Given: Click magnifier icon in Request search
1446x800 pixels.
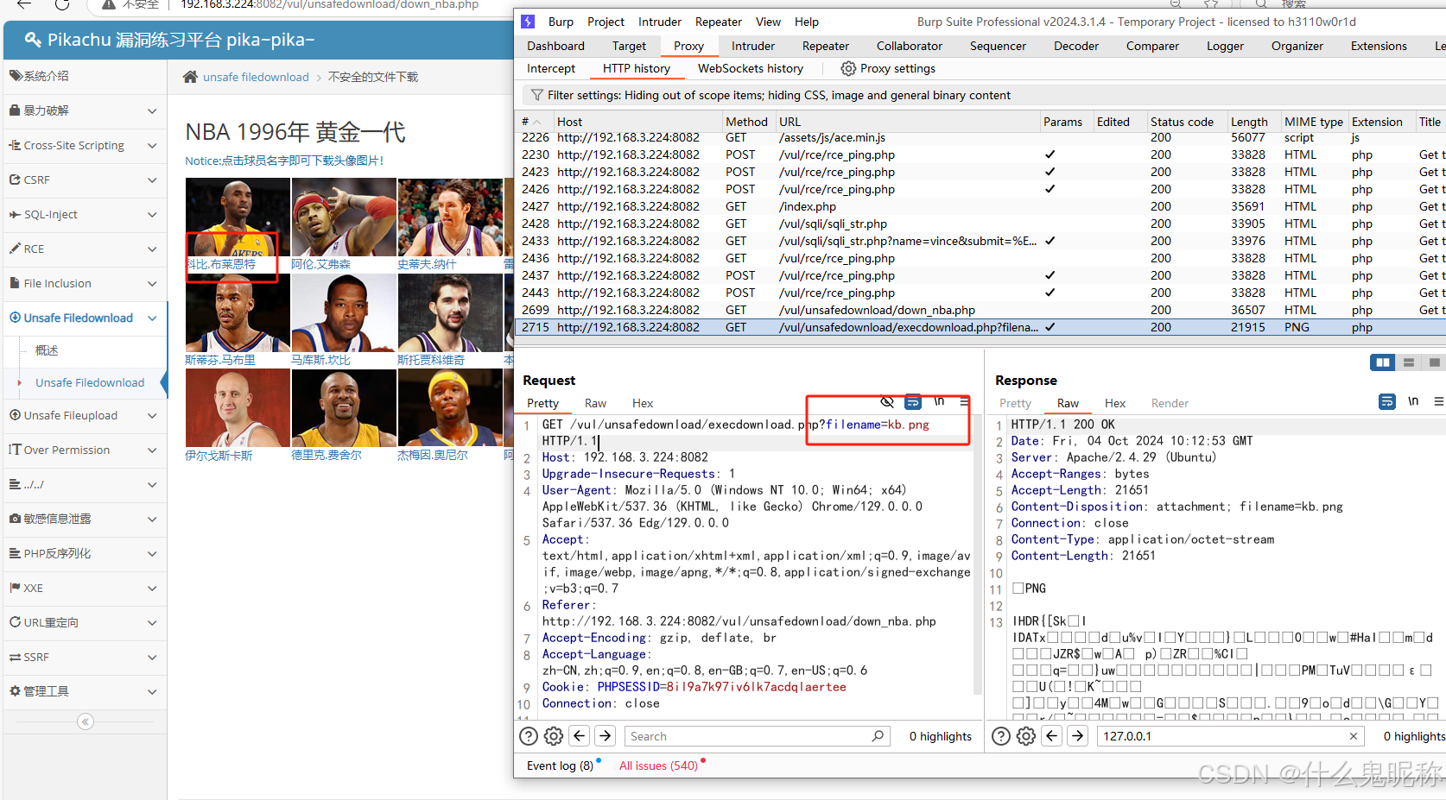Looking at the screenshot, I should coord(878,736).
